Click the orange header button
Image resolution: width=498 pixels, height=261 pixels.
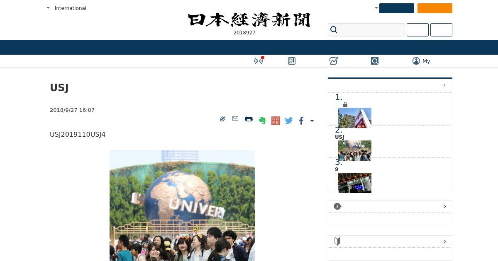click(435, 8)
